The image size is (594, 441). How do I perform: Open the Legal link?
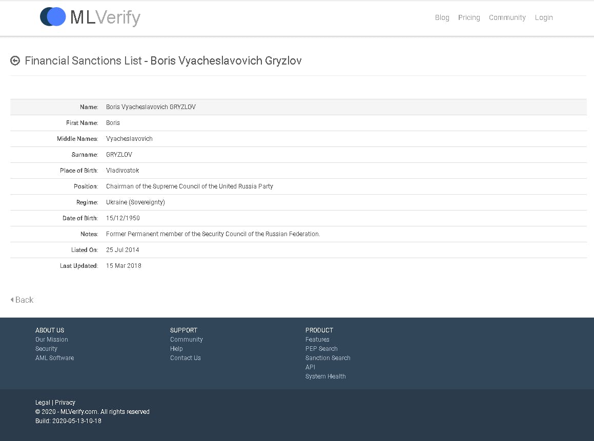click(43, 403)
